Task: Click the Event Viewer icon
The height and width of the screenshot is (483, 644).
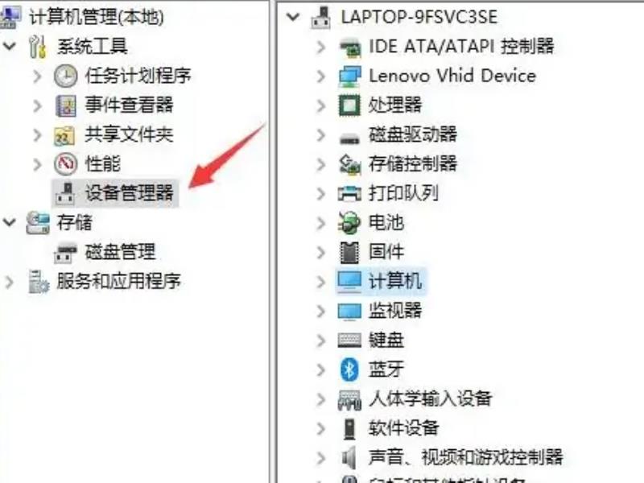Action: [66, 105]
